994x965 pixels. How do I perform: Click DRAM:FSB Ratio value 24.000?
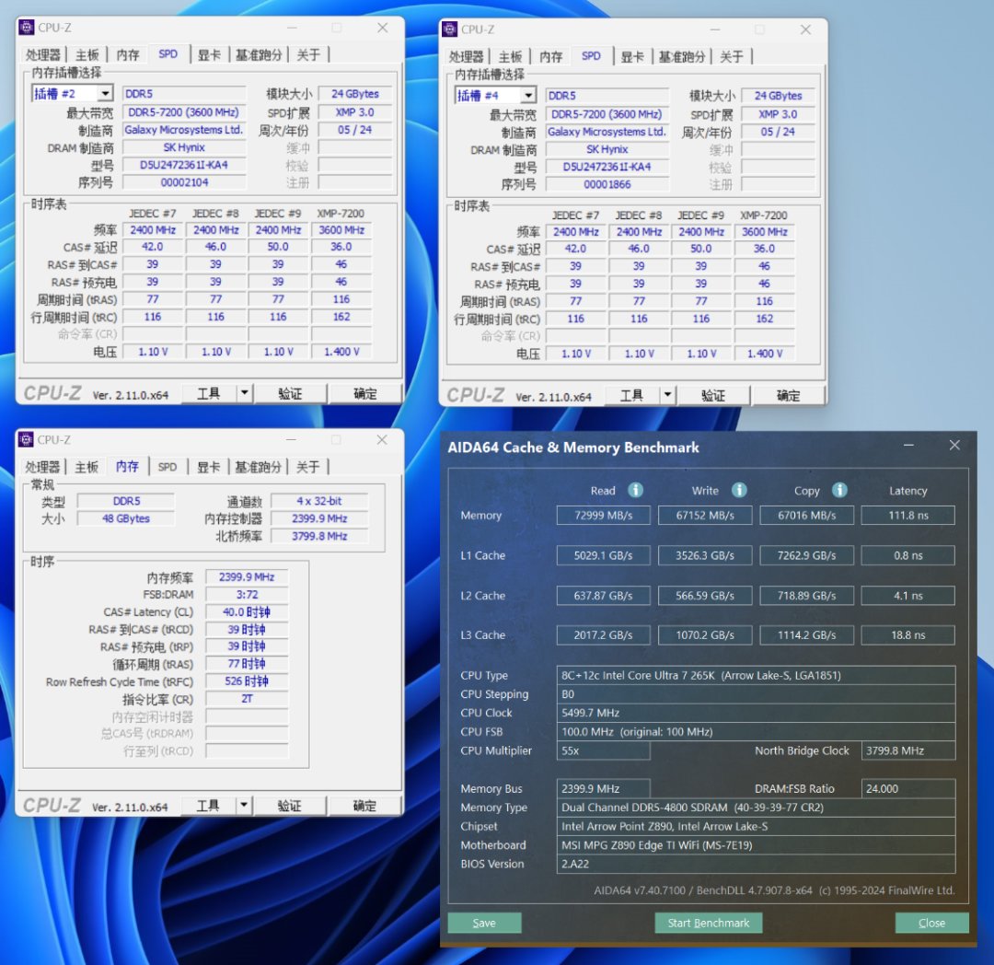pyautogui.click(x=908, y=788)
